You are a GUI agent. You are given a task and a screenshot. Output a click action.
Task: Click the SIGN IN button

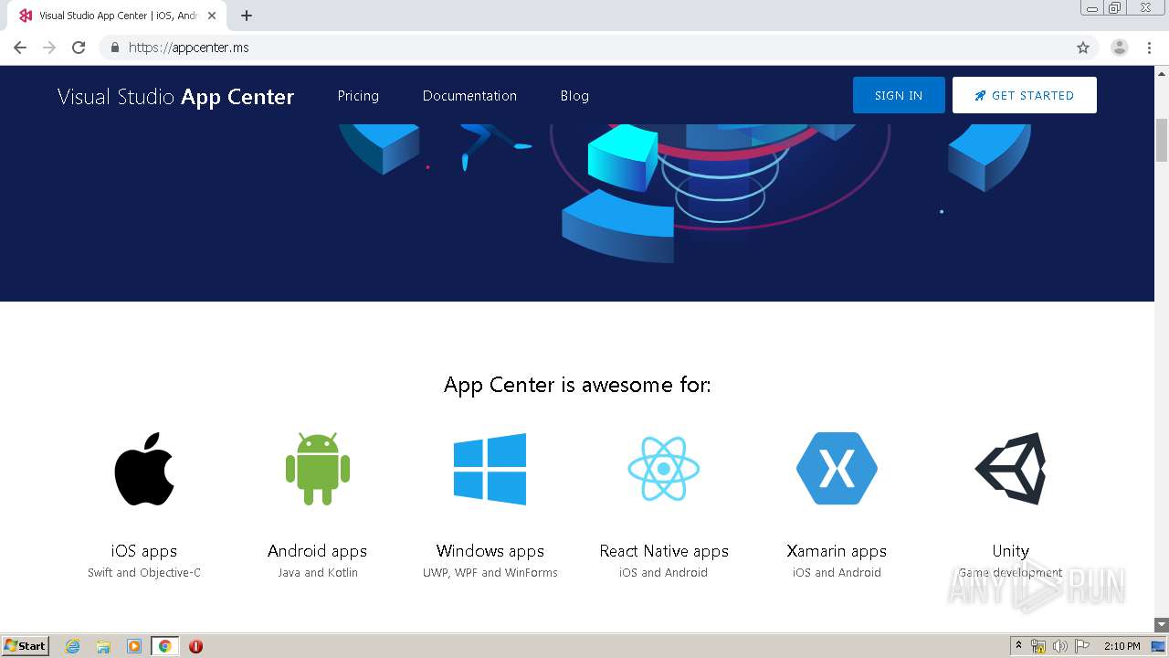(x=899, y=95)
